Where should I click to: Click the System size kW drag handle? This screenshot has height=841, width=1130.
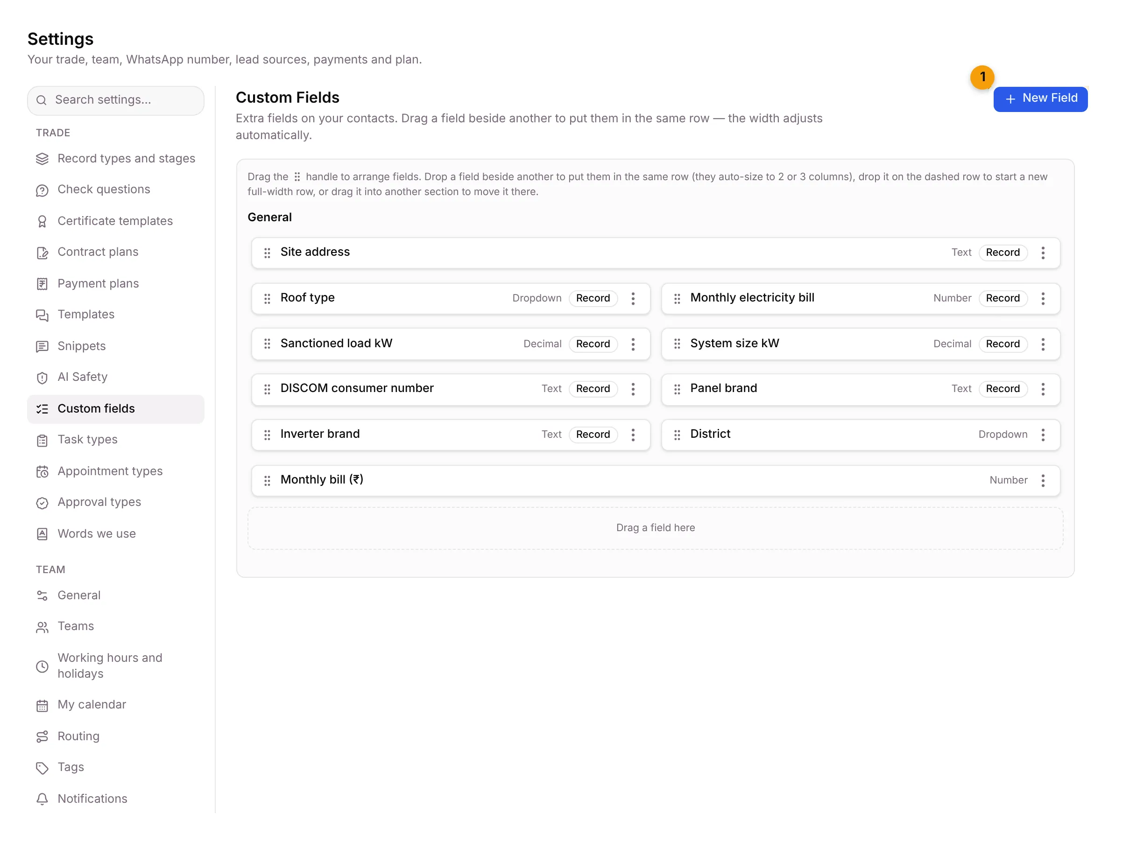pyautogui.click(x=677, y=344)
